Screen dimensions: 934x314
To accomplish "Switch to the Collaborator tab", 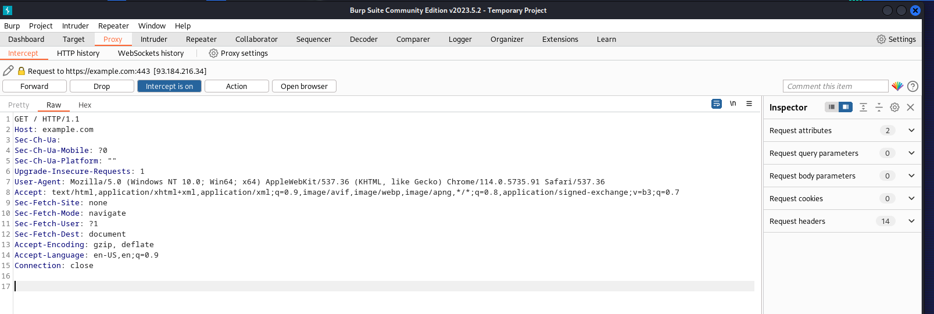I will 256,39.
